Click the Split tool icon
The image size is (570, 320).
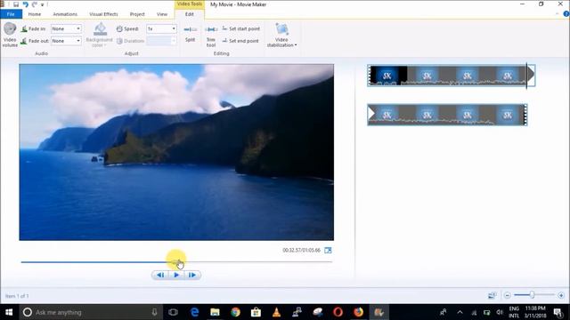(190, 29)
